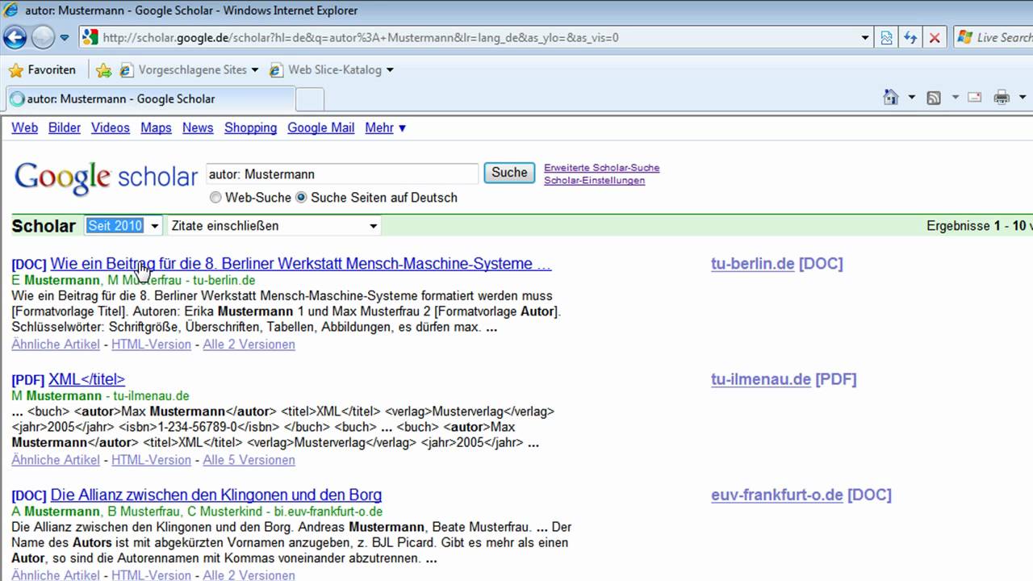Select the Web-Suche radio button
Viewport: 1033px width, 581px height.
[x=215, y=198]
